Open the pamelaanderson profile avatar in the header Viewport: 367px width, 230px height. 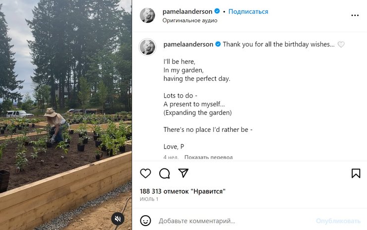(147, 15)
